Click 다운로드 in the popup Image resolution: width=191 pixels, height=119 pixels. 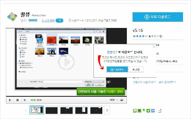(x=117, y=69)
